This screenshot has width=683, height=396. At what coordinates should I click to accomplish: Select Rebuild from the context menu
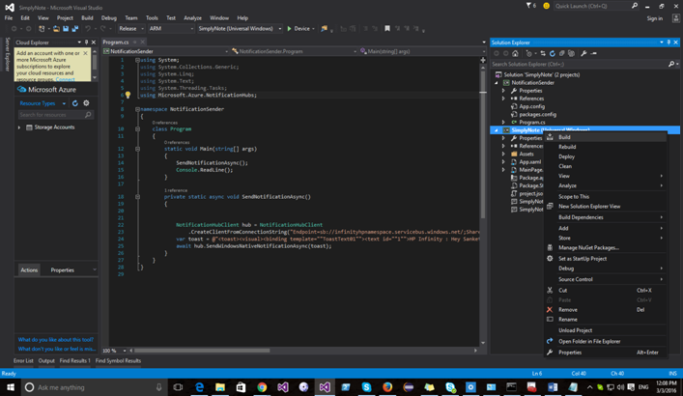click(567, 147)
